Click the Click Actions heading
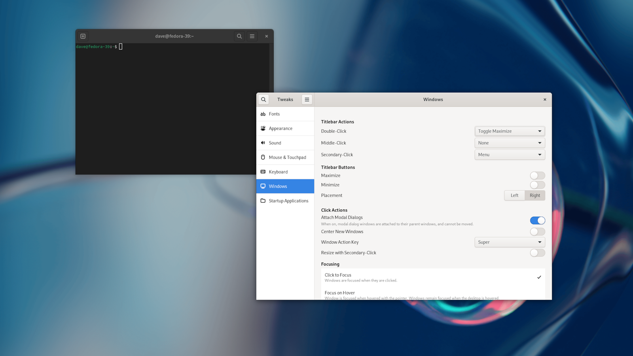Viewport: 633px width, 356px height. point(334,210)
